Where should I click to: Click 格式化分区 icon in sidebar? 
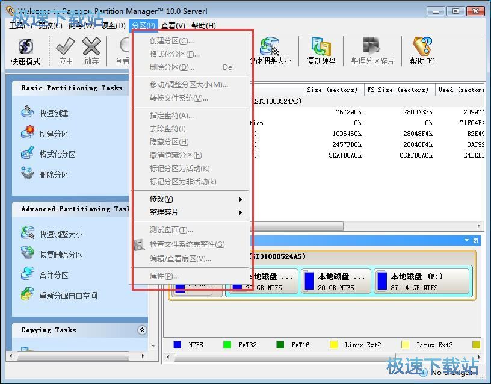pos(28,153)
